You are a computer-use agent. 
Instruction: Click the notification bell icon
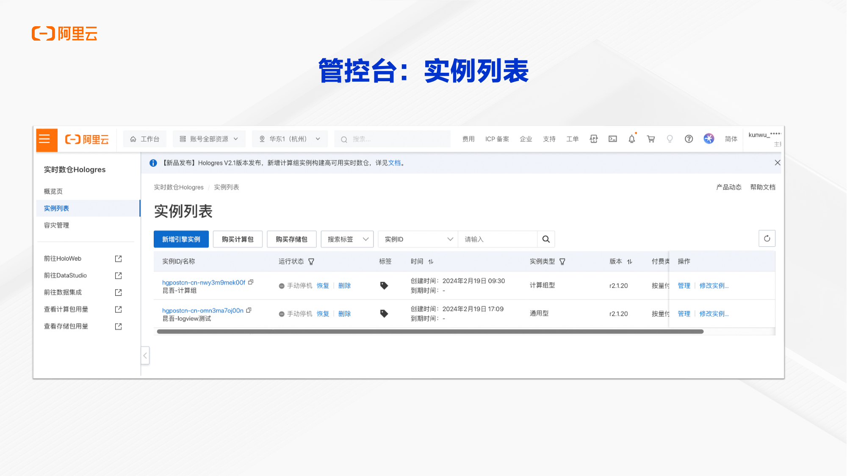[x=631, y=139]
